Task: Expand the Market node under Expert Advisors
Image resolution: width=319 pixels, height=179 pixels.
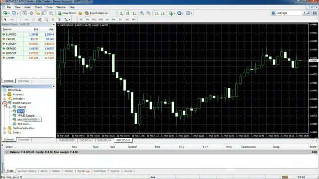Action: click(9, 107)
